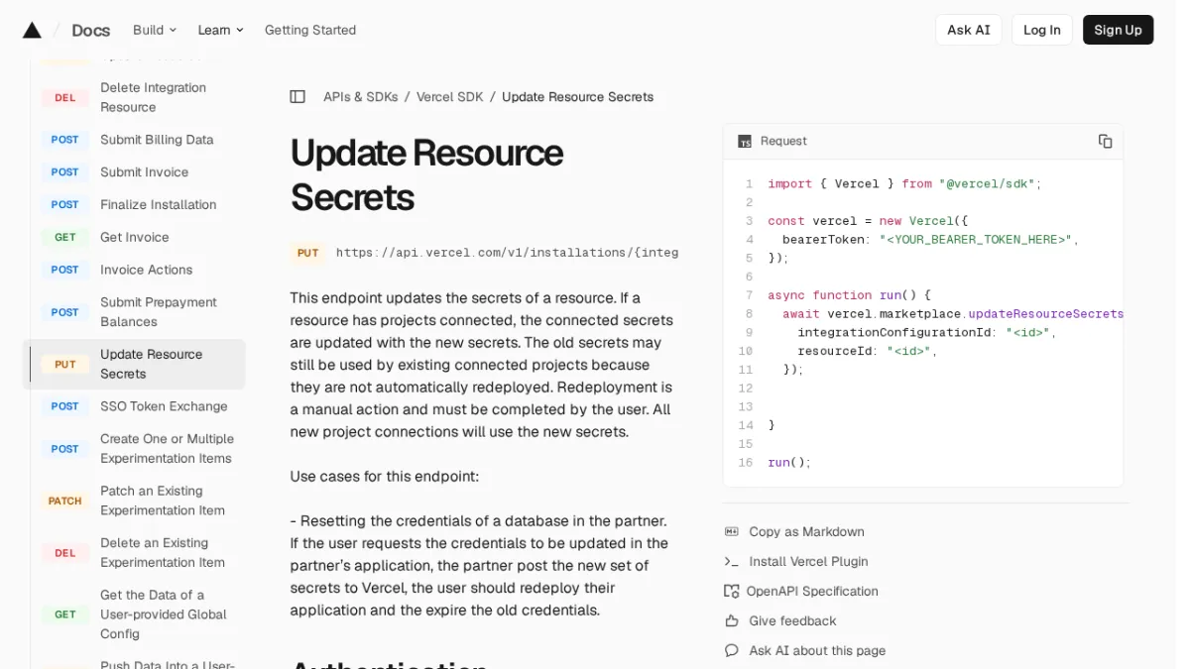
Task: Click the thumbs-up Give feedback icon
Action: point(732,621)
